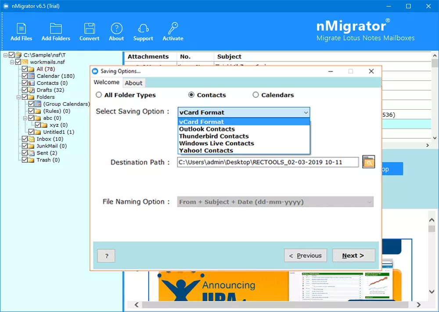The width and height of the screenshot is (439, 312).
Task: Choose Yahoo! Contacts from the list
Action: [244, 151]
